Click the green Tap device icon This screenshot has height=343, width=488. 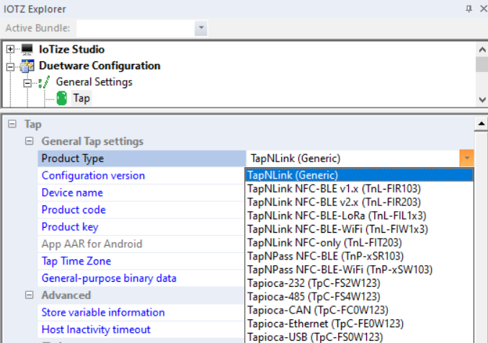(61, 98)
